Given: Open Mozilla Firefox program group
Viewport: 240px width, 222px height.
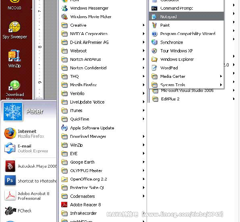Looking at the screenshot, I should (x=103, y=85).
